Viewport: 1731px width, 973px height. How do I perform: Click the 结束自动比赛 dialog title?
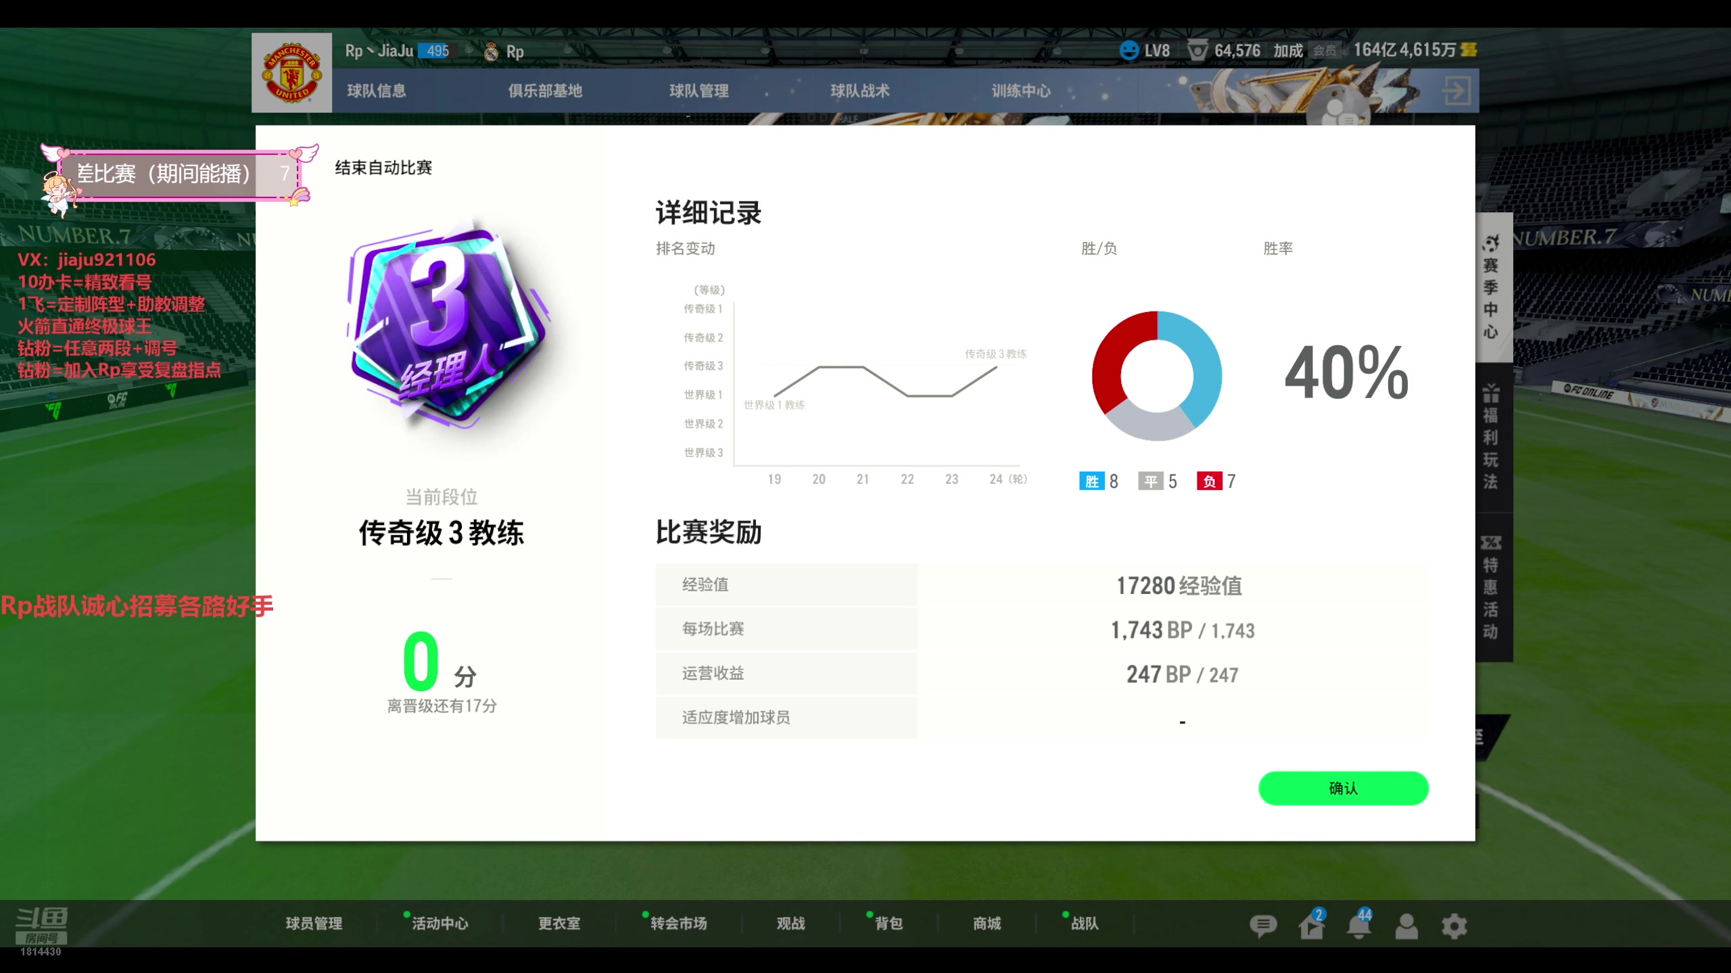(x=383, y=168)
